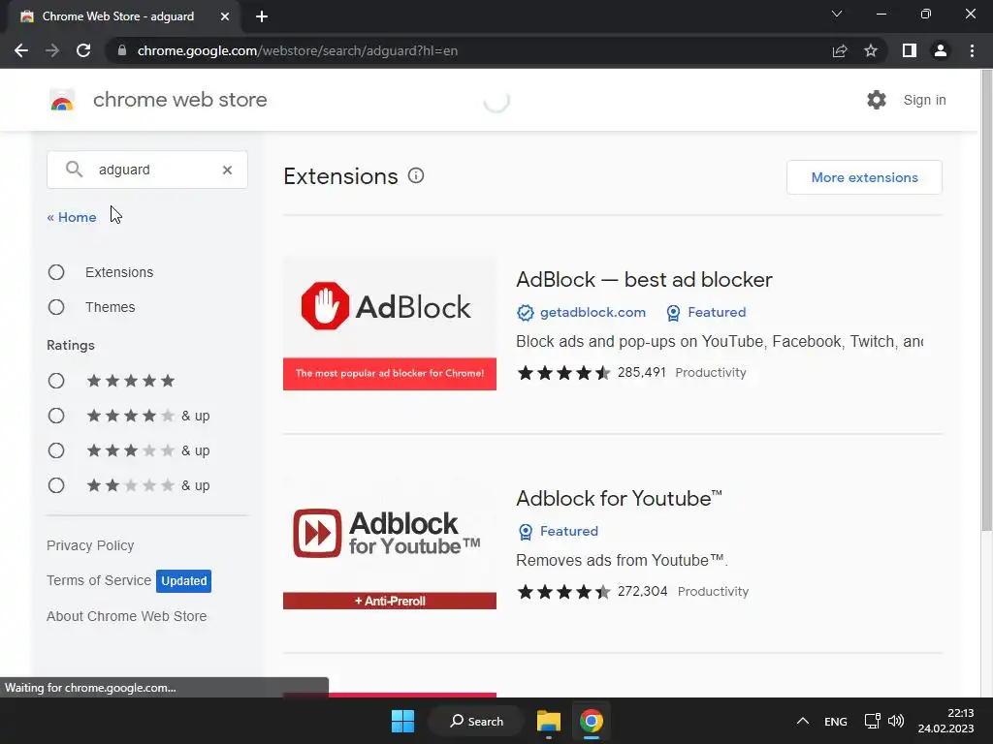Open the browser side panel
993x744 pixels.
coord(910,50)
